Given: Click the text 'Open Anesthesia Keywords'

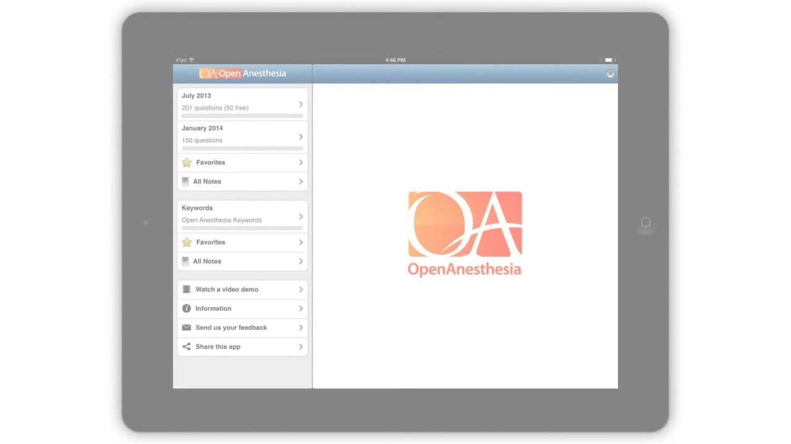Looking at the screenshot, I should [222, 220].
